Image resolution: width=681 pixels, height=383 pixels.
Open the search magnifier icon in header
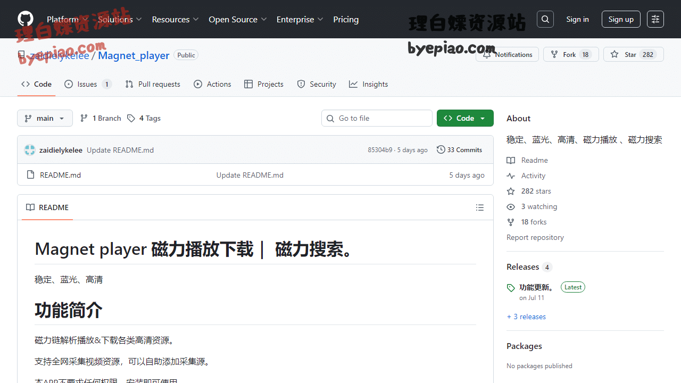pyautogui.click(x=545, y=19)
